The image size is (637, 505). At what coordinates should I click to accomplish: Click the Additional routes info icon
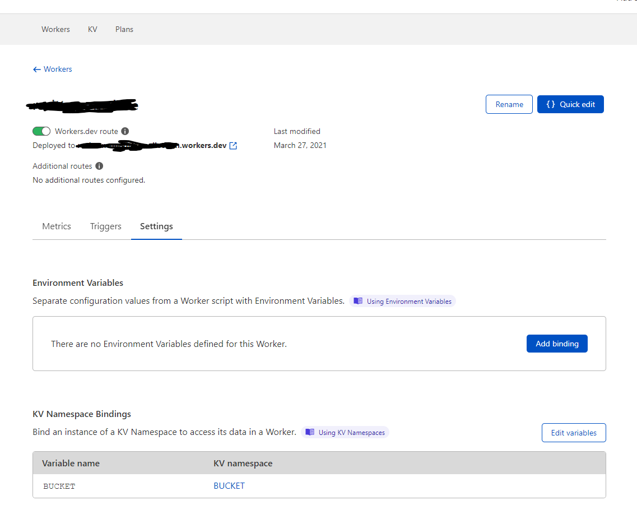(99, 165)
